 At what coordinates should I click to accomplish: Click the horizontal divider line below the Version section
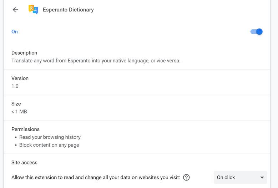(x=137, y=95)
